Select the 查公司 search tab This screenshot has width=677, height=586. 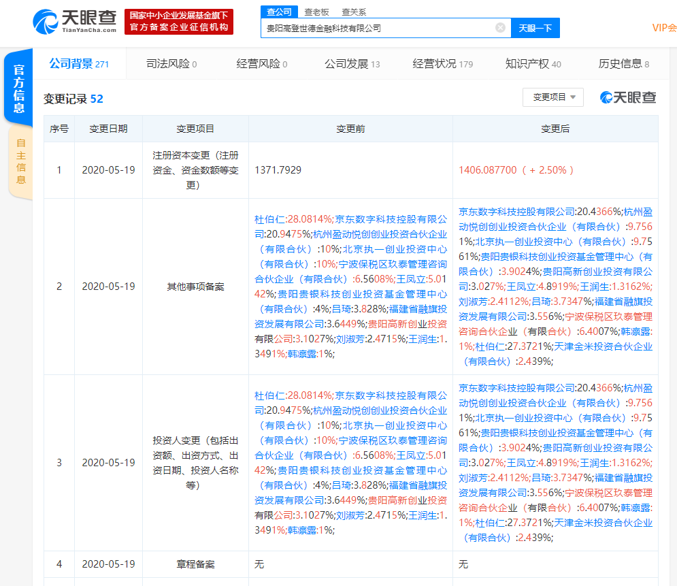(279, 12)
